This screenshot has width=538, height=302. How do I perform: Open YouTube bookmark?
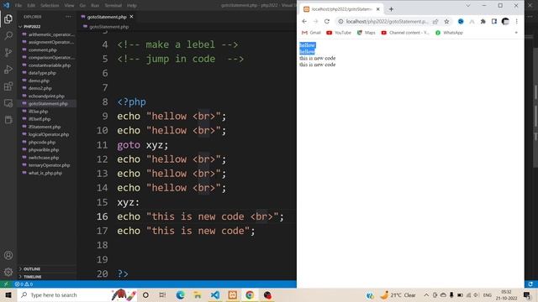tap(339, 33)
